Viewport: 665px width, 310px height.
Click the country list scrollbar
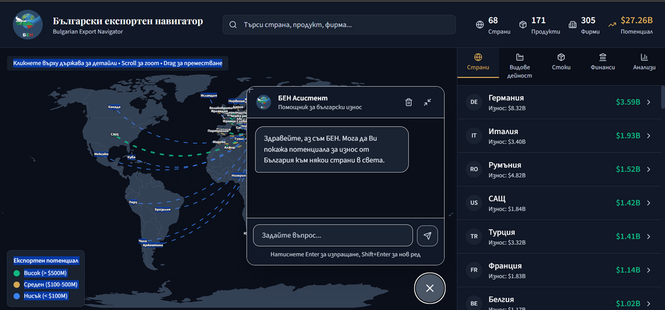point(663,98)
